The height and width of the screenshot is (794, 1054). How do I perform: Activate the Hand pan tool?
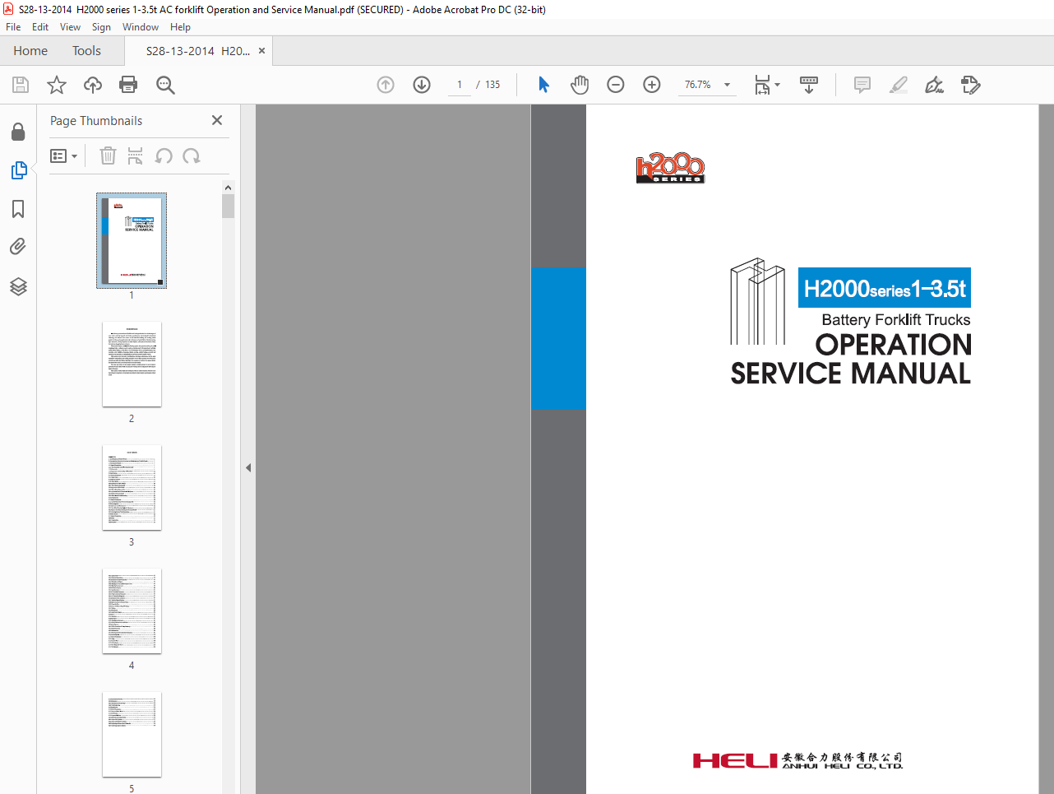(x=580, y=85)
